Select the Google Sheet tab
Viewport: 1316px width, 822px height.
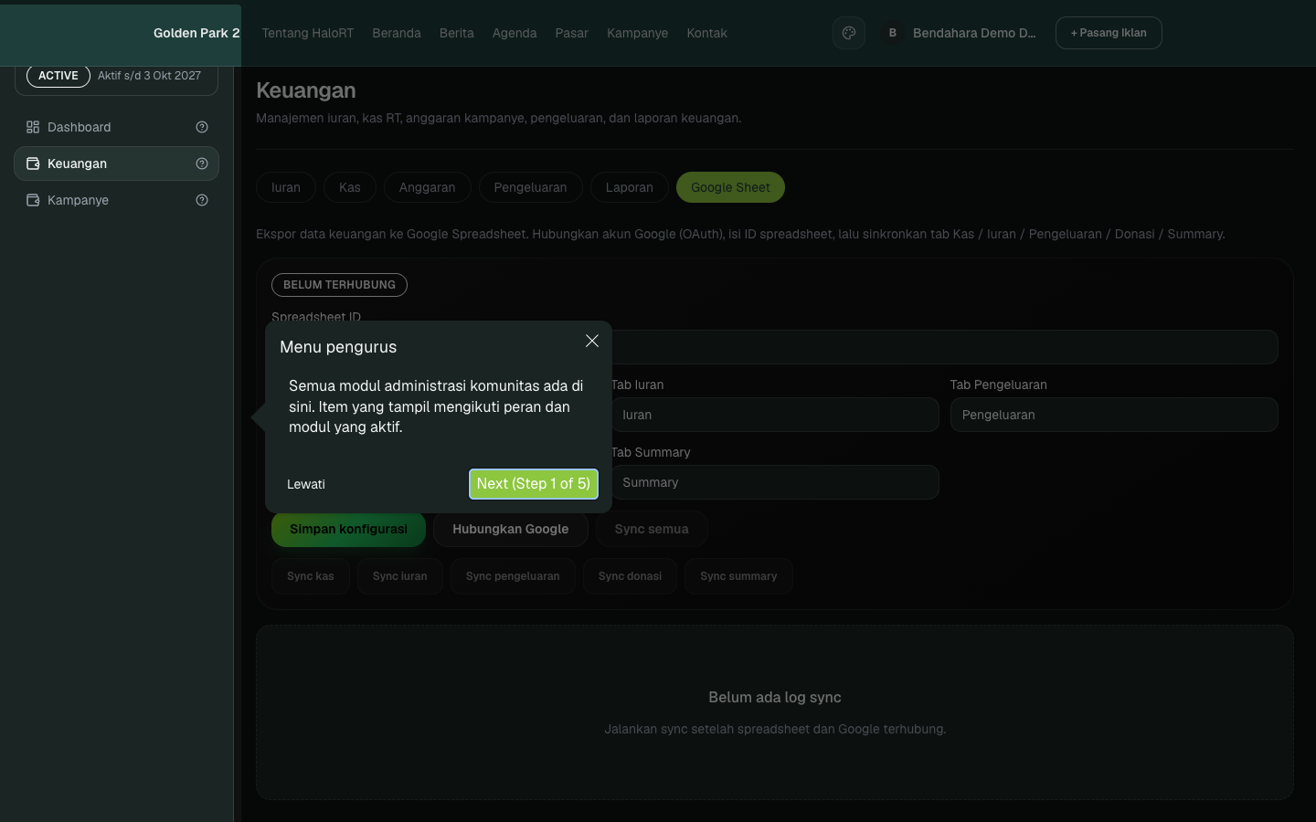pyautogui.click(x=730, y=187)
